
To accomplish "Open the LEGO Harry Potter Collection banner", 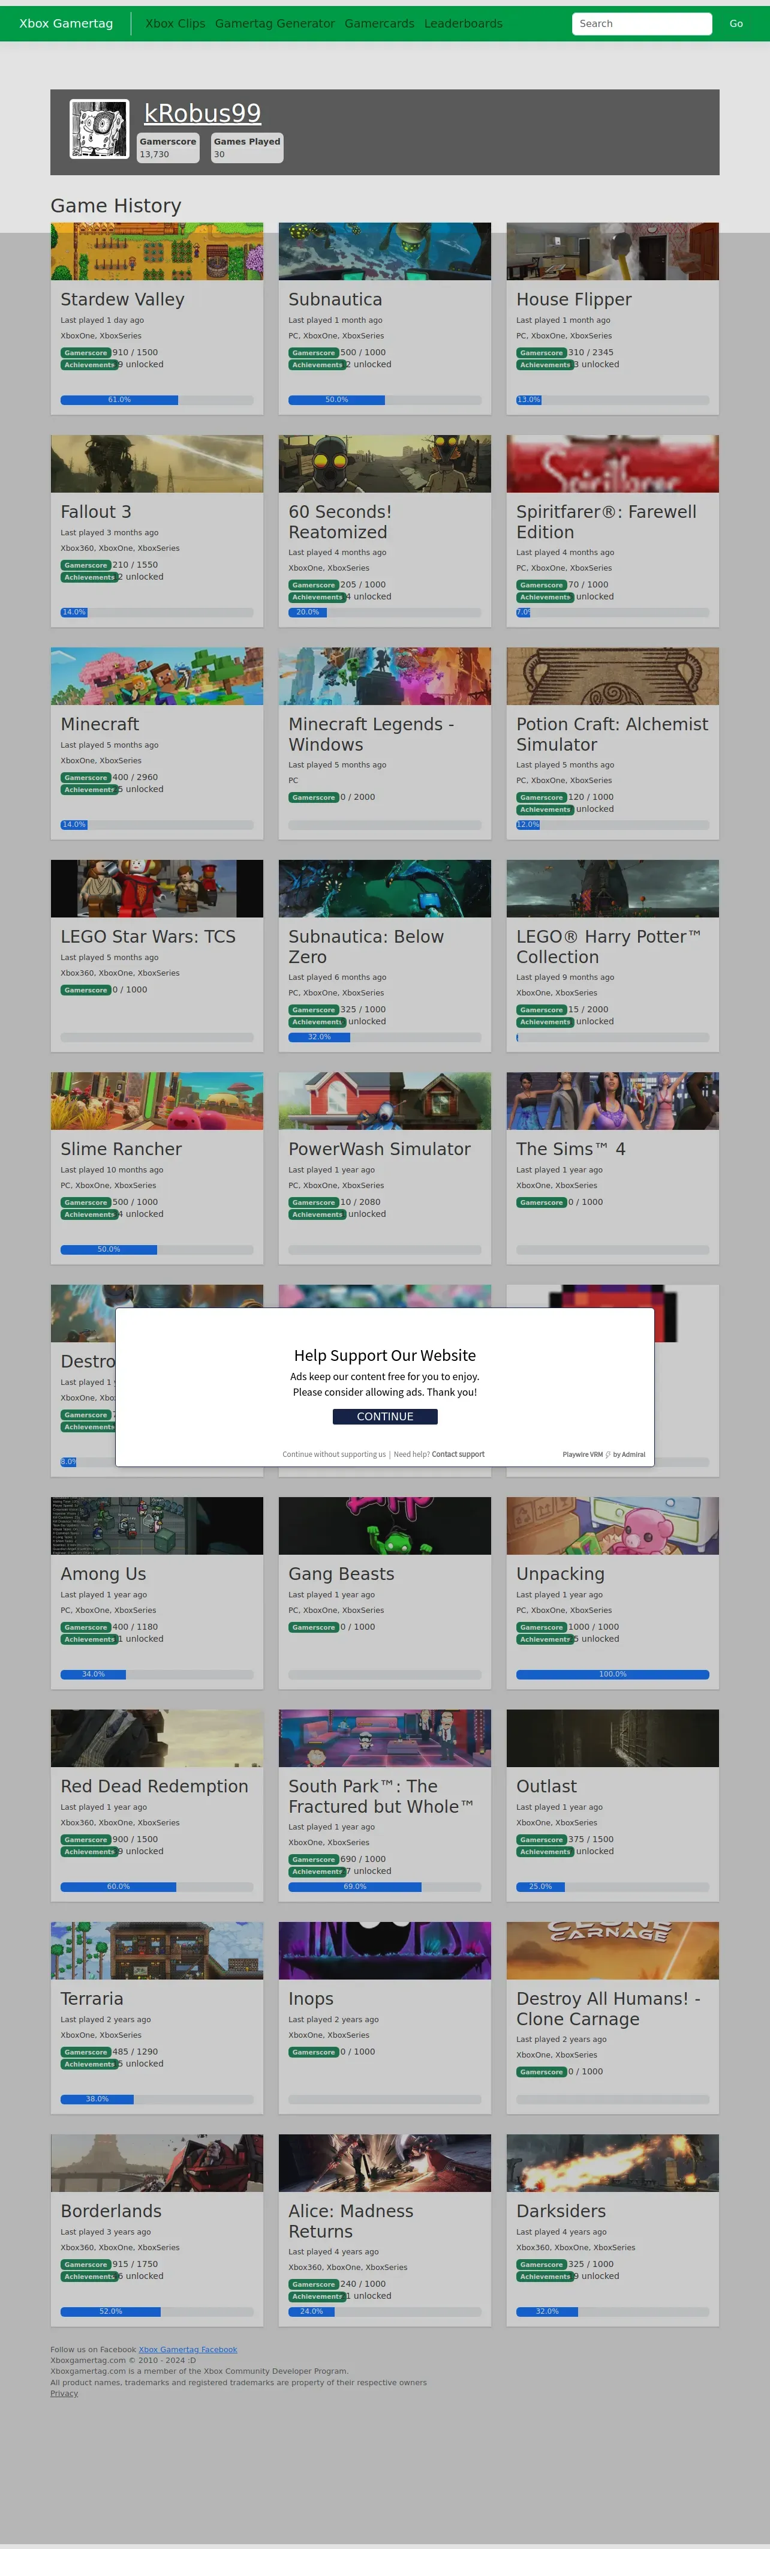I will [x=613, y=889].
